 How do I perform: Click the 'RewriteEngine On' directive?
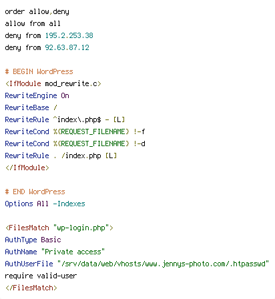point(37,95)
